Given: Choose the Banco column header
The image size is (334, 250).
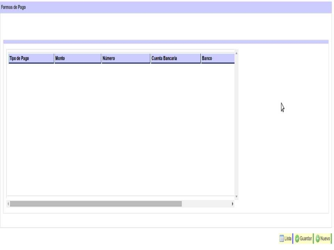Looking at the screenshot, I should [217, 59].
